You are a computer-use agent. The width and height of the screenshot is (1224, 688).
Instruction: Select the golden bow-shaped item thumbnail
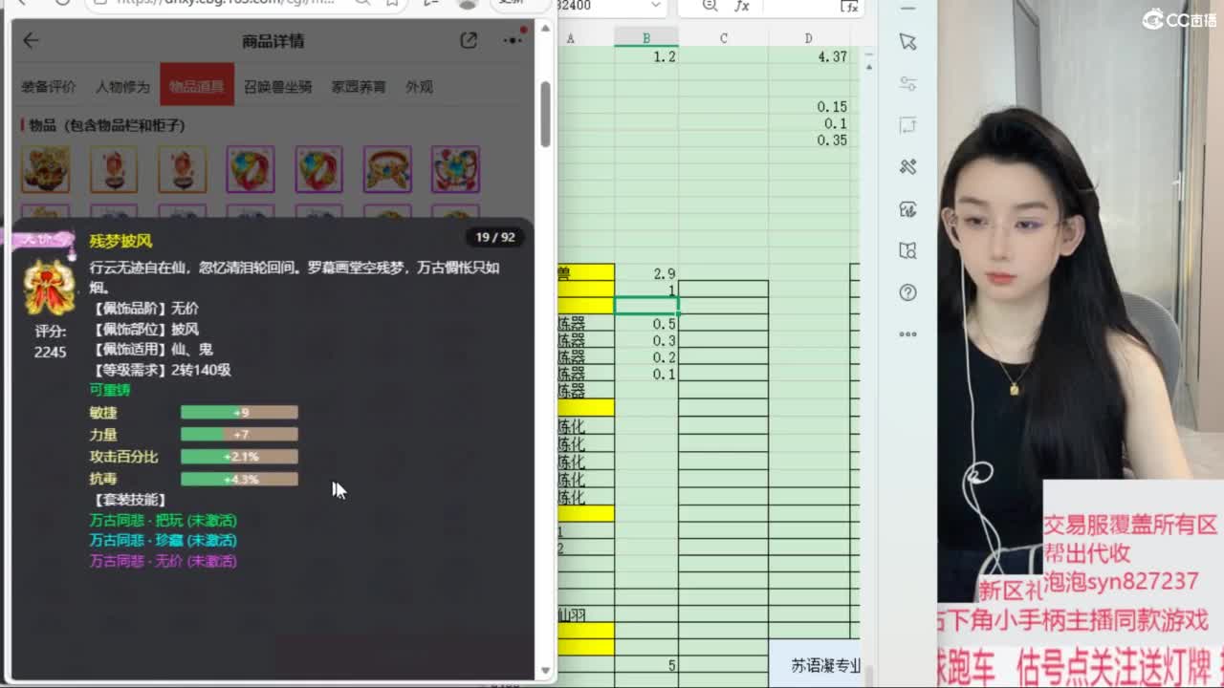click(387, 169)
